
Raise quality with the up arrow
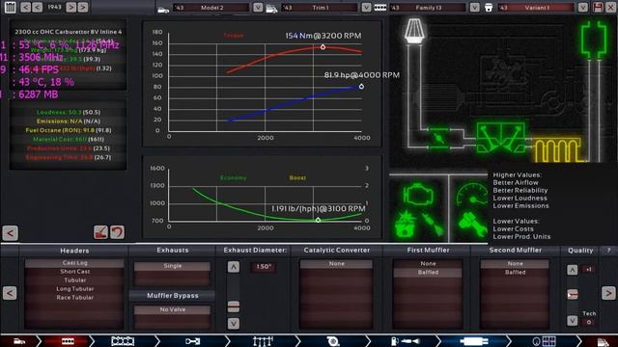click(x=573, y=270)
